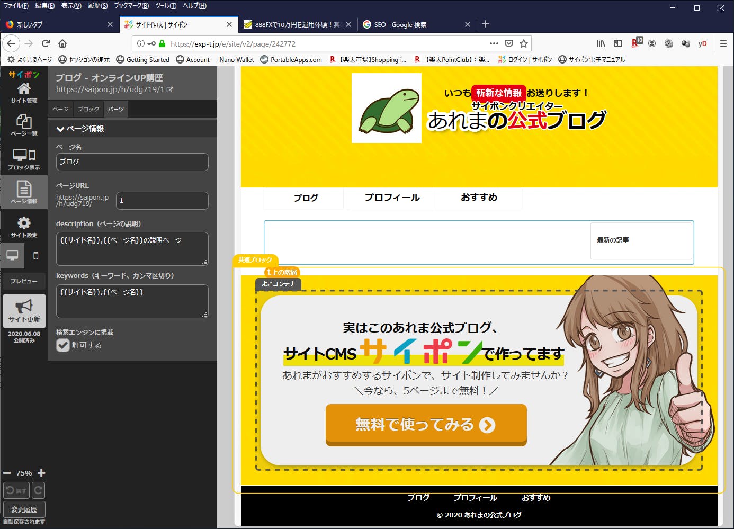Select the 共通ブロック label
This screenshot has width=734, height=529.
(255, 260)
